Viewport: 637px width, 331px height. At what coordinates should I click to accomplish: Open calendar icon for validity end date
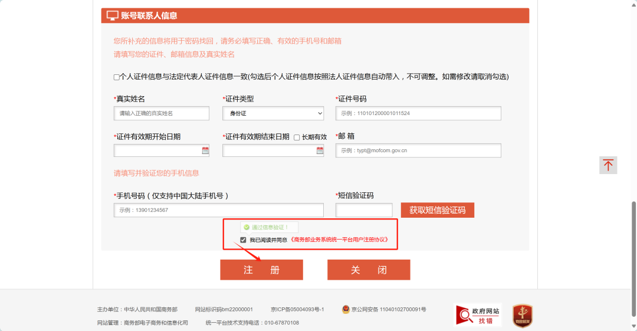click(320, 150)
